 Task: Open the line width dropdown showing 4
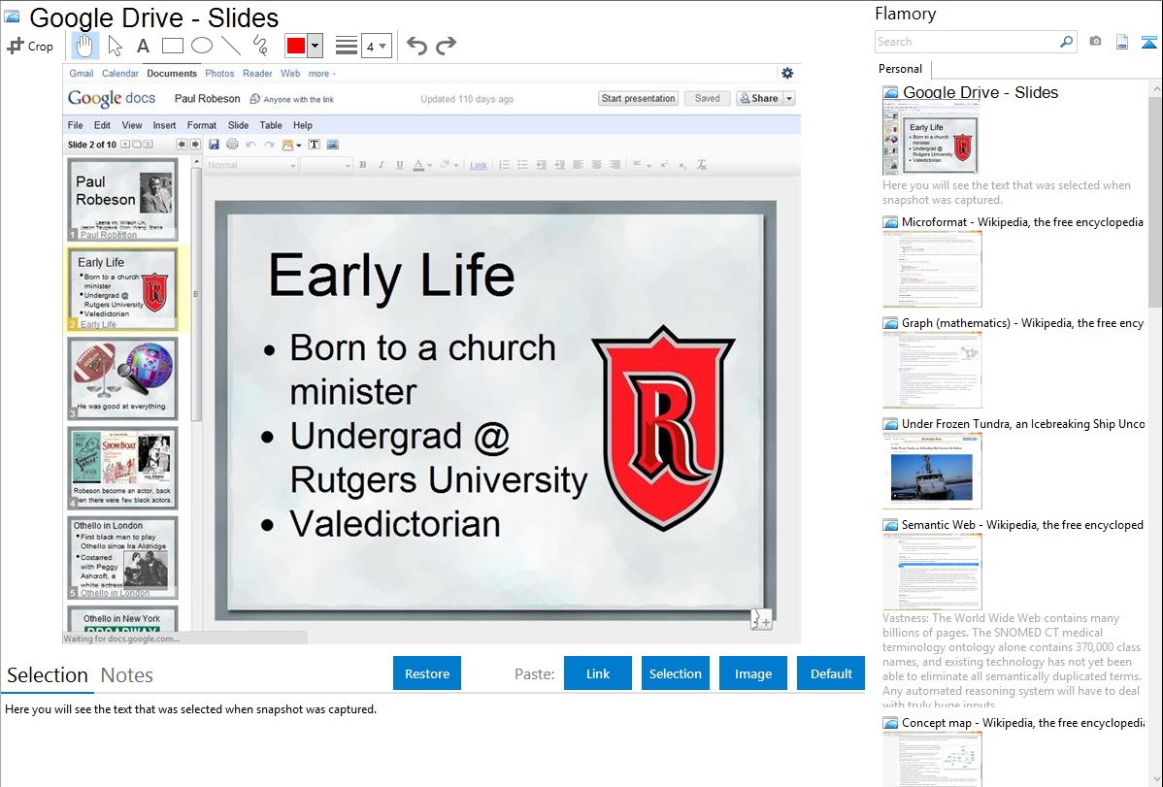pyautogui.click(x=376, y=47)
